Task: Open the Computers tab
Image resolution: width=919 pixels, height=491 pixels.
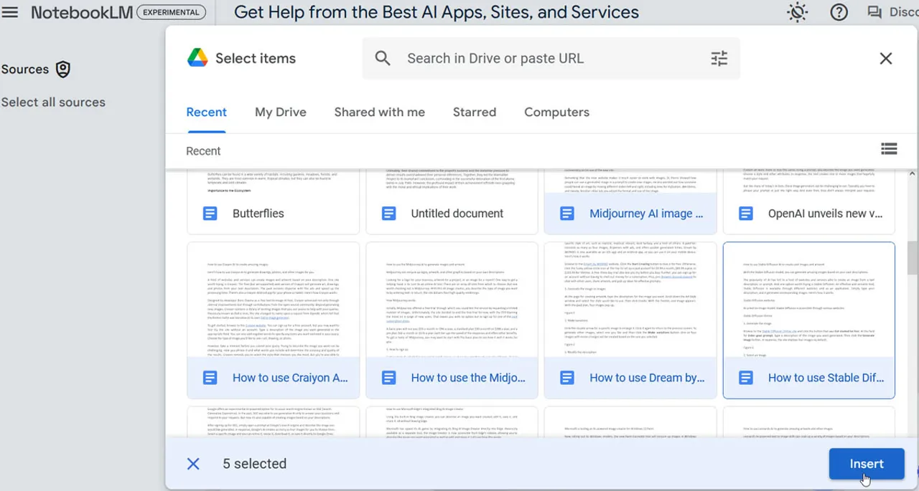Action: [556, 112]
